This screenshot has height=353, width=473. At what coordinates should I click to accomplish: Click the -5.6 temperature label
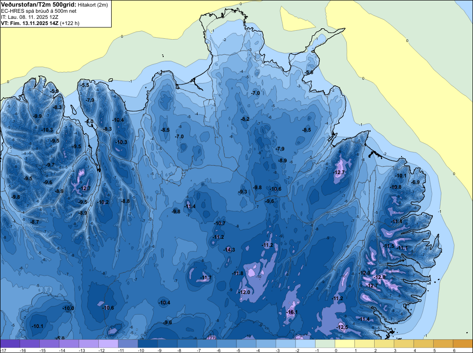click(x=309, y=73)
